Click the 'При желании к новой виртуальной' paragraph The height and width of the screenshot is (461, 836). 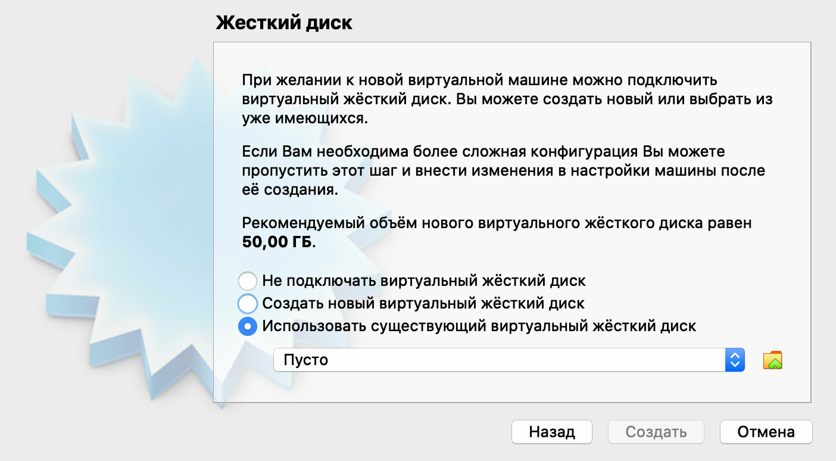[x=507, y=99]
